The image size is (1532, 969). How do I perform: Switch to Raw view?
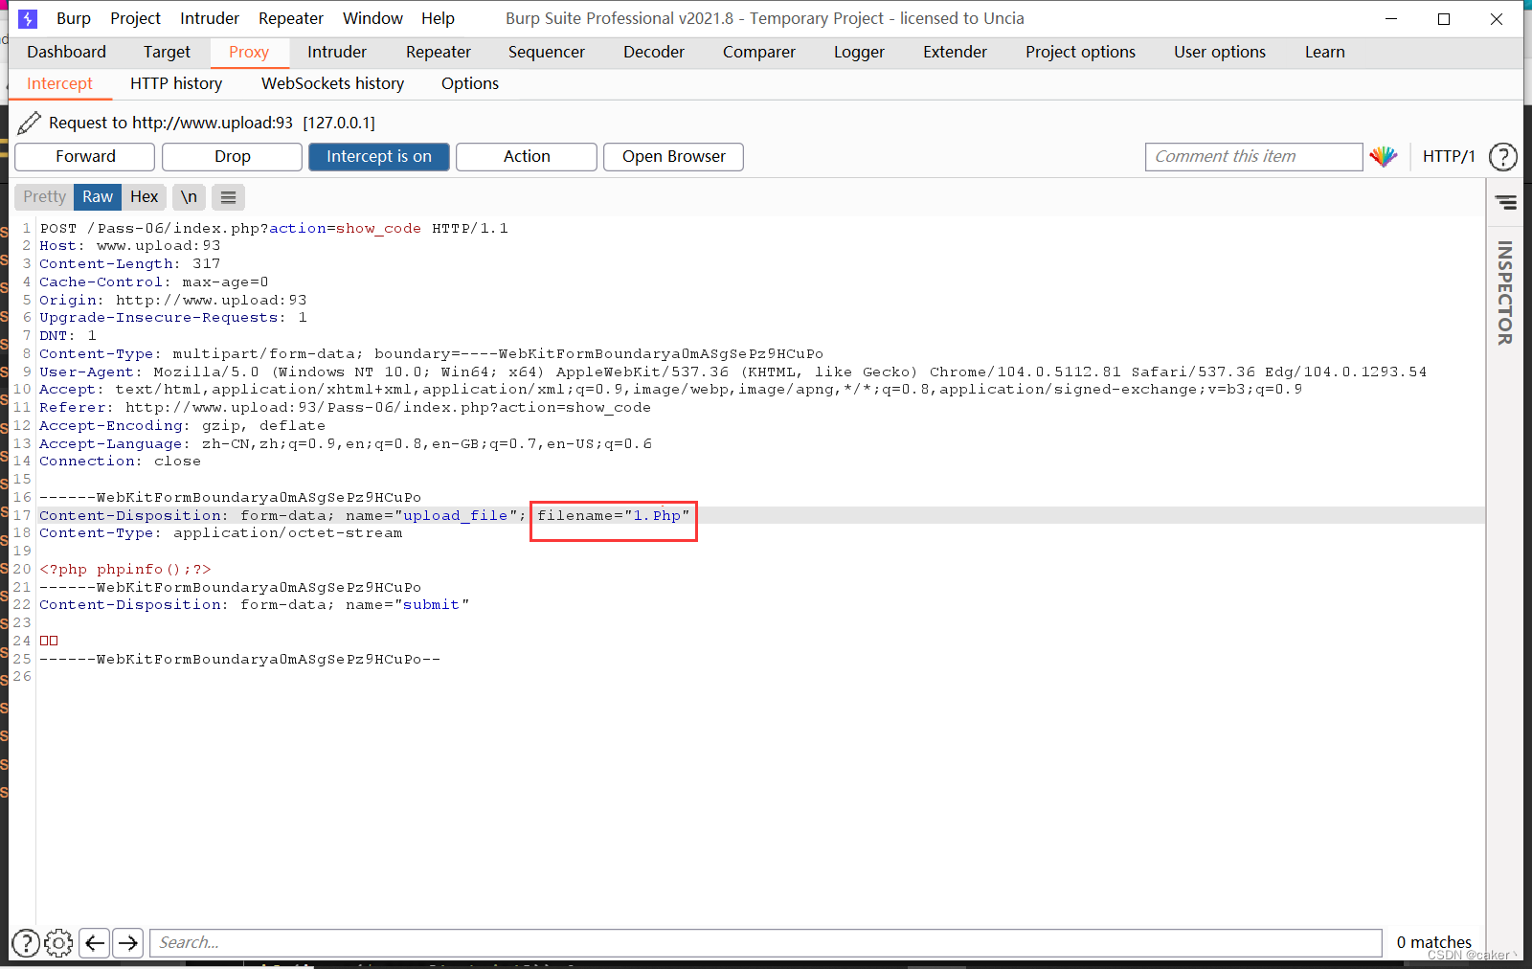[x=98, y=197]
